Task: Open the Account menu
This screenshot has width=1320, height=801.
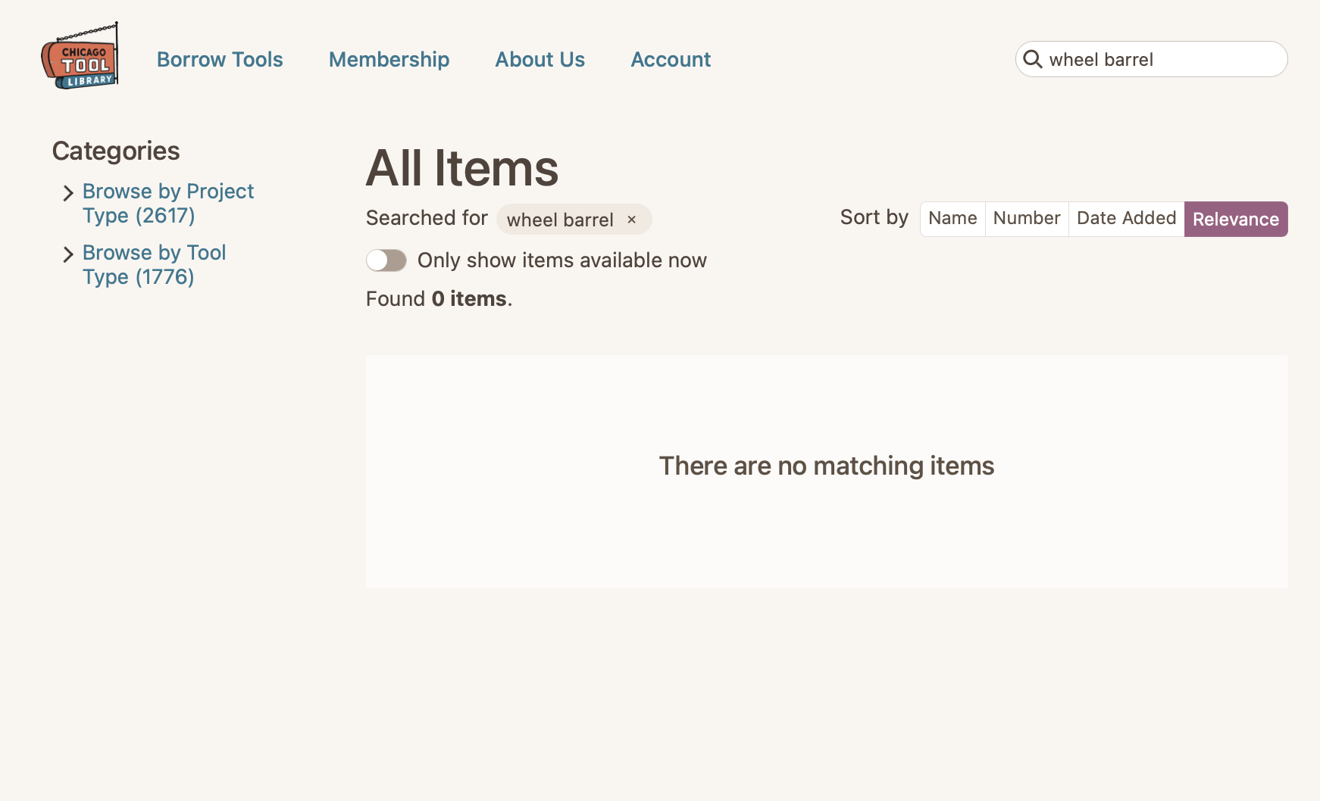Action: (671, 59)
